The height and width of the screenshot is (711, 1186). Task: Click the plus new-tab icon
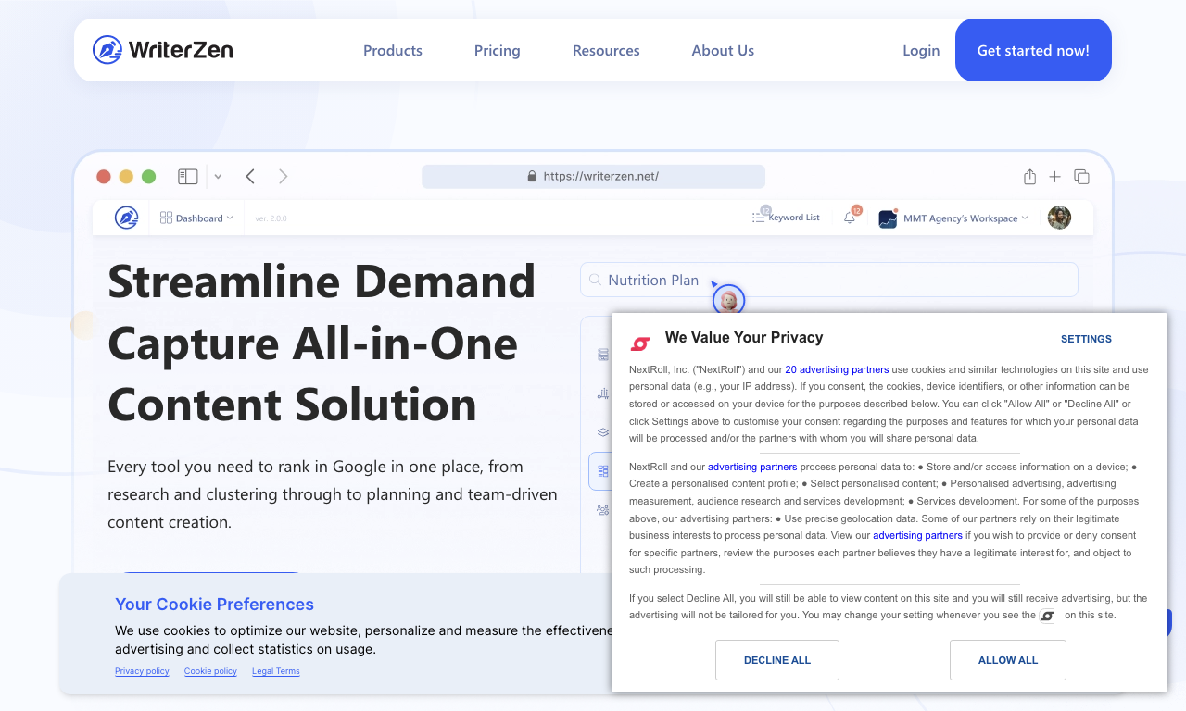click(1054, 176)
